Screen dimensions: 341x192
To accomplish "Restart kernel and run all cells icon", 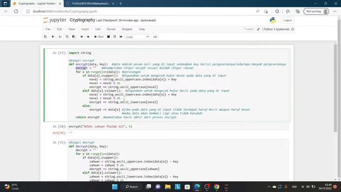I will click(x=121, y=37).
